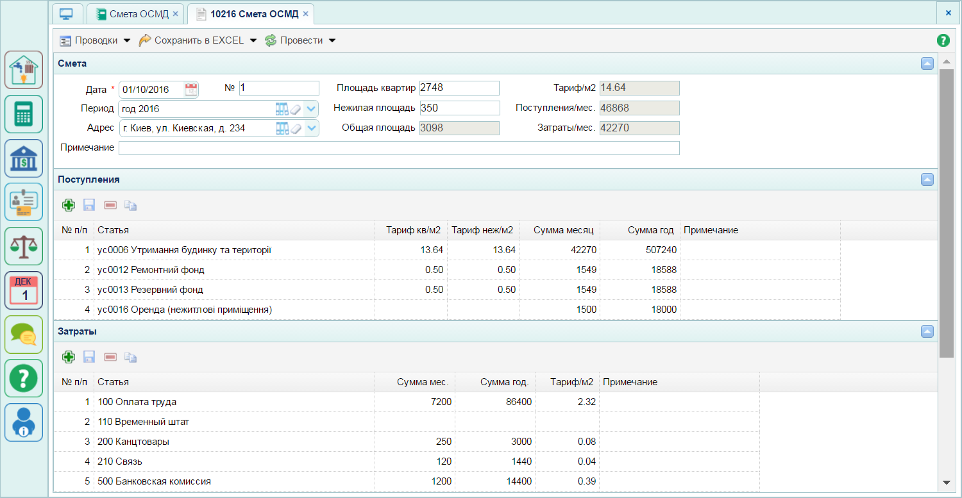The width and height of the screenshot is (962, 498).
Task: Click the Примечание text field
Action: [x=399, y=148]
